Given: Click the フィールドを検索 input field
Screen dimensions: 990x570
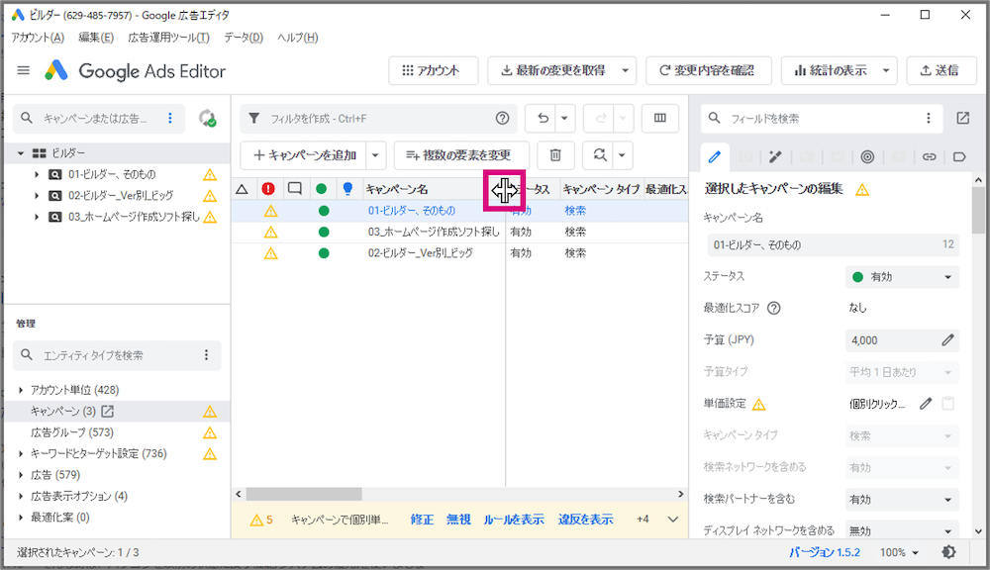Looking at the screenshot, I should [x=822, y=118].
